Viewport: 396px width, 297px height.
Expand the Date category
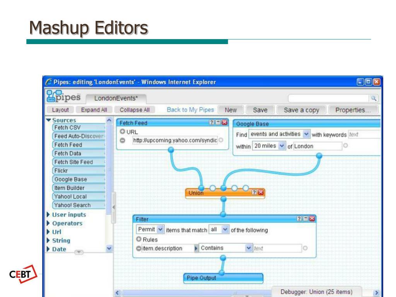[48, 249]
